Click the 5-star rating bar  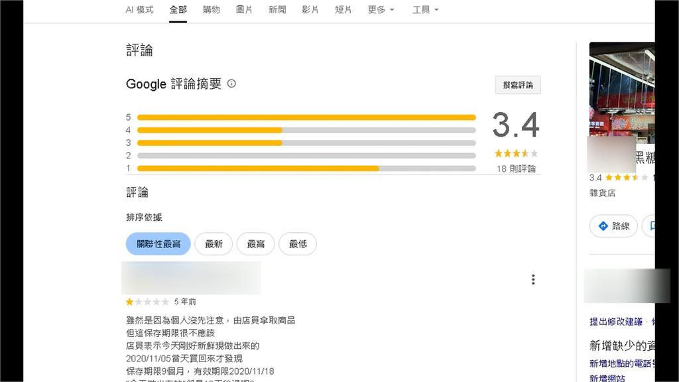[306, 117]
